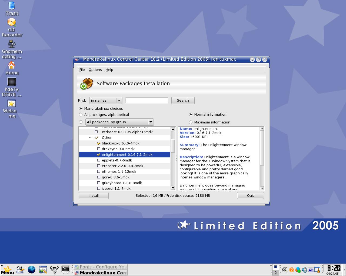The width and height of the screenshot is (346, 276).
Task: Click the Software Packages Installation box icon
Action: tap(87, 84)
